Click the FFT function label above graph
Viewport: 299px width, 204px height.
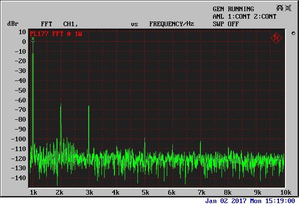pos(47,24)
